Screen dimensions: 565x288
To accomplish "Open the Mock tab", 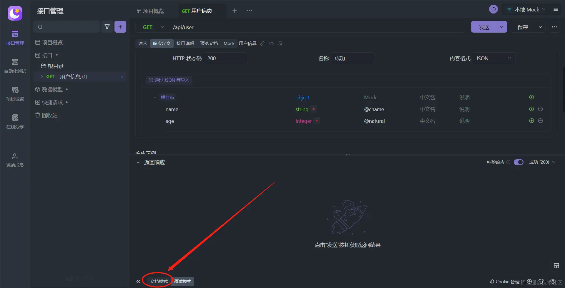I will coord(229,43).
